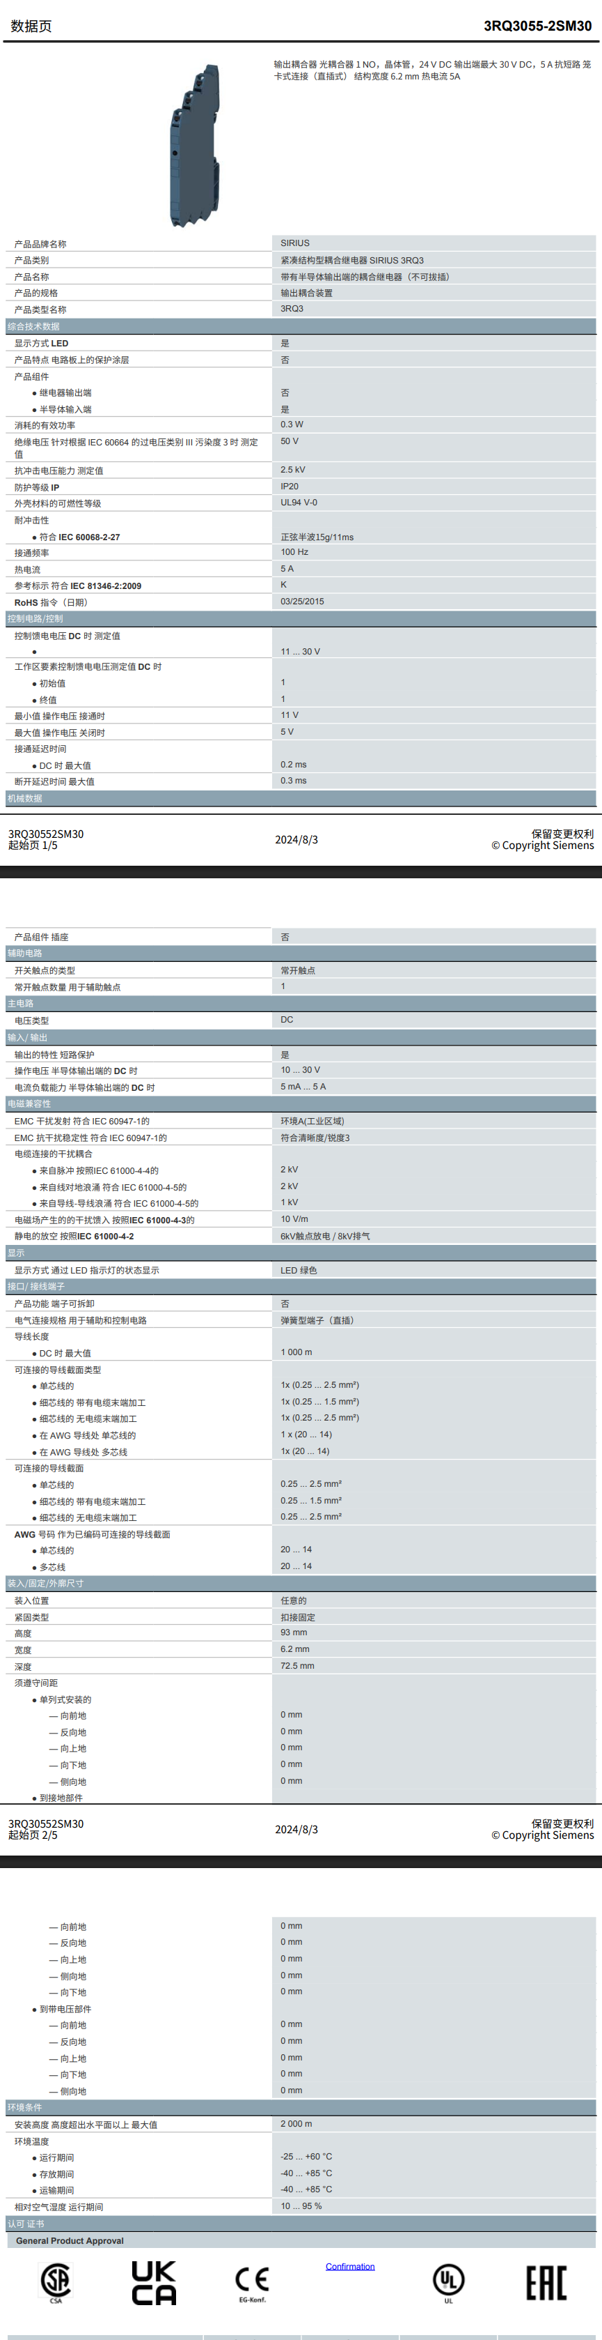Viewport: 602px width, 2340px height.
Task: Click the EAC approval mark
Action: coord(547,2282)
